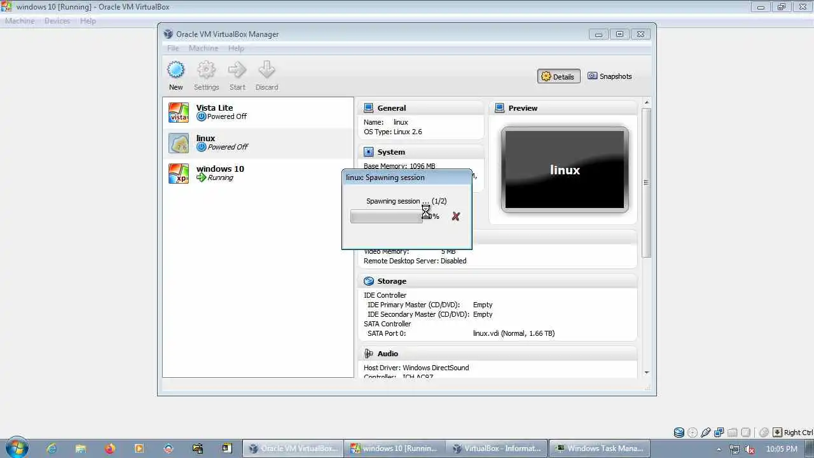Screen dimensions: 814x458
Task: Click the General section header
Action: point(421,108)
